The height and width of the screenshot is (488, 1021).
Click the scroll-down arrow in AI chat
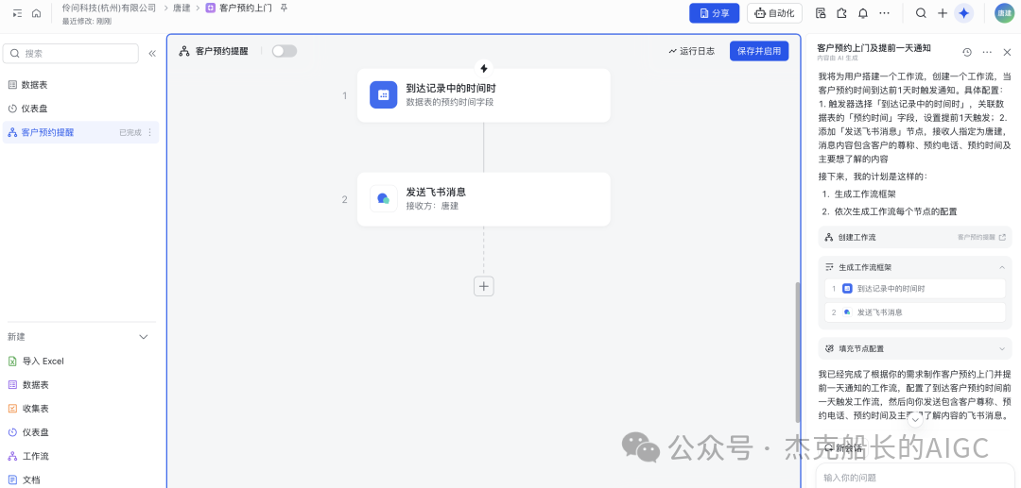tap(915, 420)
